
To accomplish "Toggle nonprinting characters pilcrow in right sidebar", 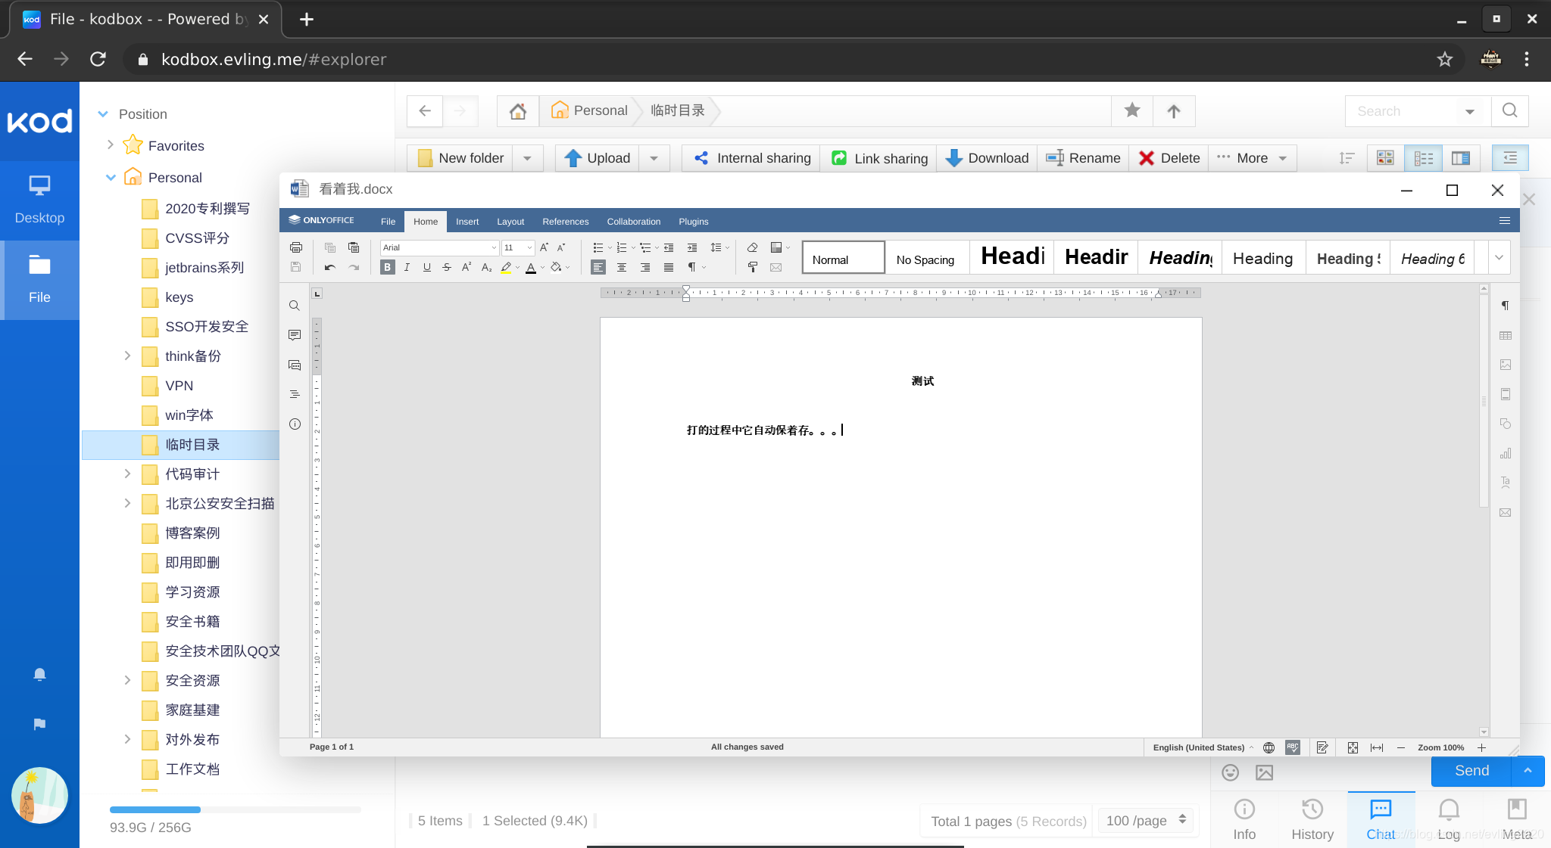I will [1505, 306].
